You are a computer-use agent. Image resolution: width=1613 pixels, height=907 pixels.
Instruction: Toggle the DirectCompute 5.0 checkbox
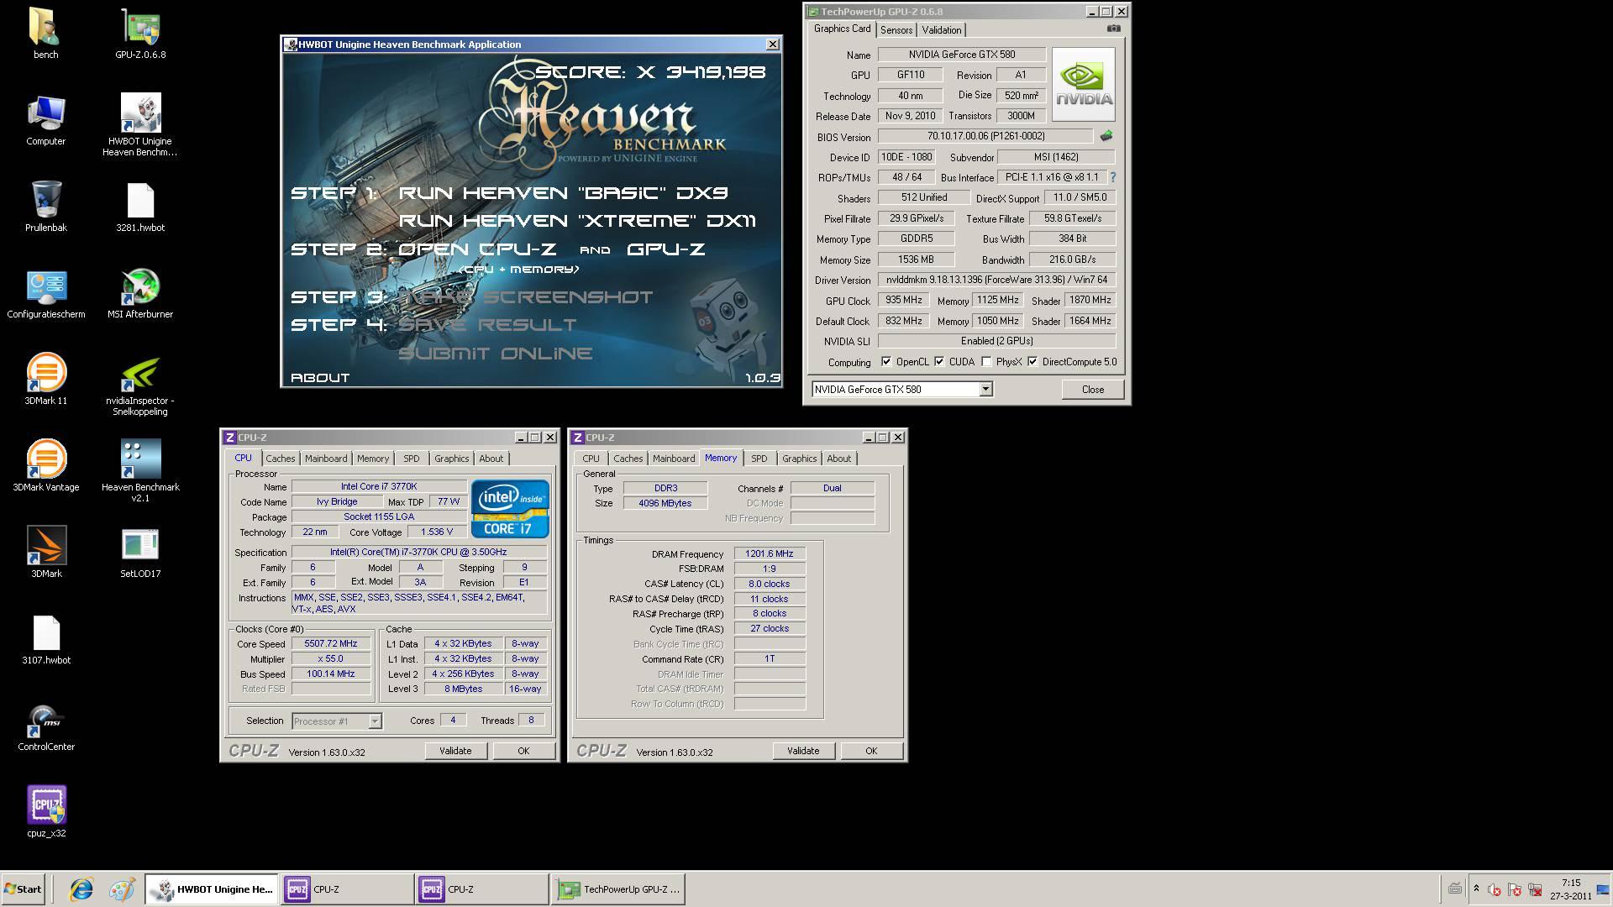tap(1032, 362)
